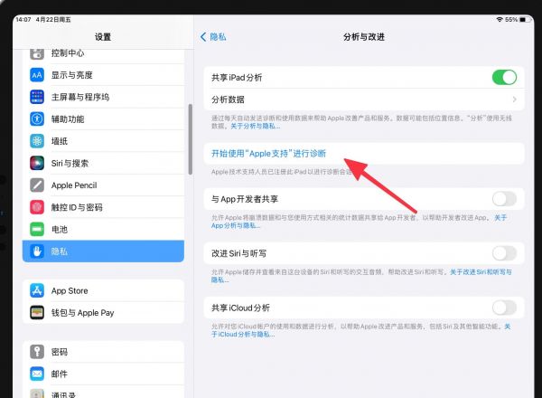Select 密码 label in sidebar
542x398 pixels.
pos(59,352)
